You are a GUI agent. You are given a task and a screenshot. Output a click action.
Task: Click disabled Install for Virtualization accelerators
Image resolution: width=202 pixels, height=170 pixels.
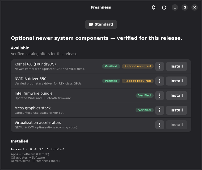(x=176, y=125)
